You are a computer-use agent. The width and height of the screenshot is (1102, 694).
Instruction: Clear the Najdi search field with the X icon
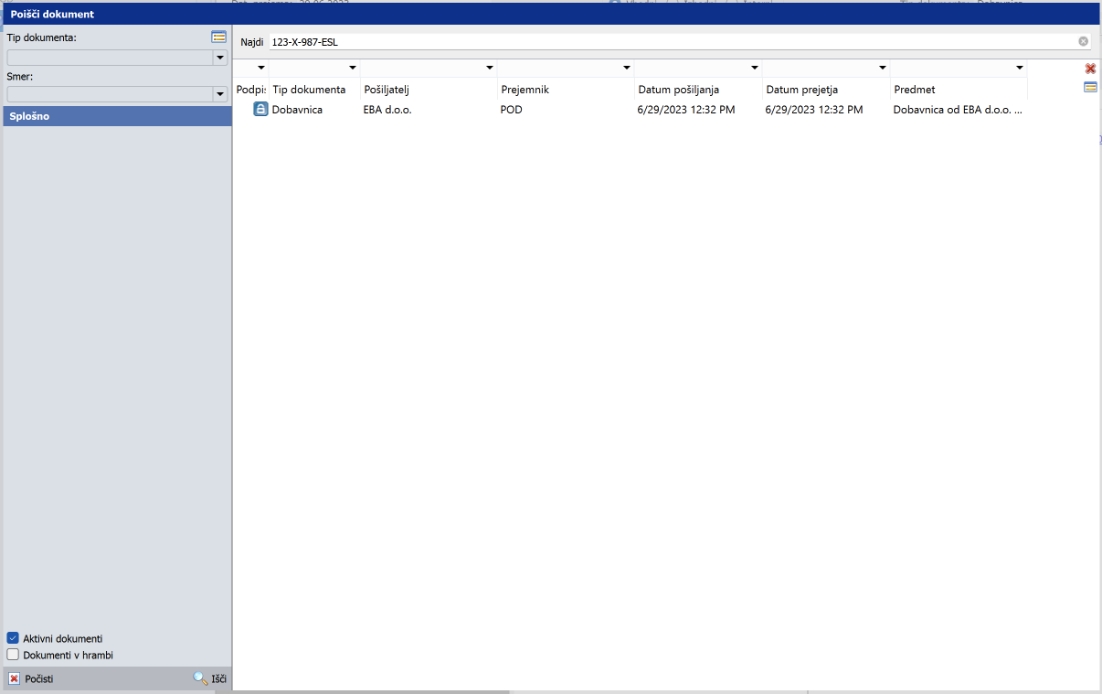[x=1083, y=41]
